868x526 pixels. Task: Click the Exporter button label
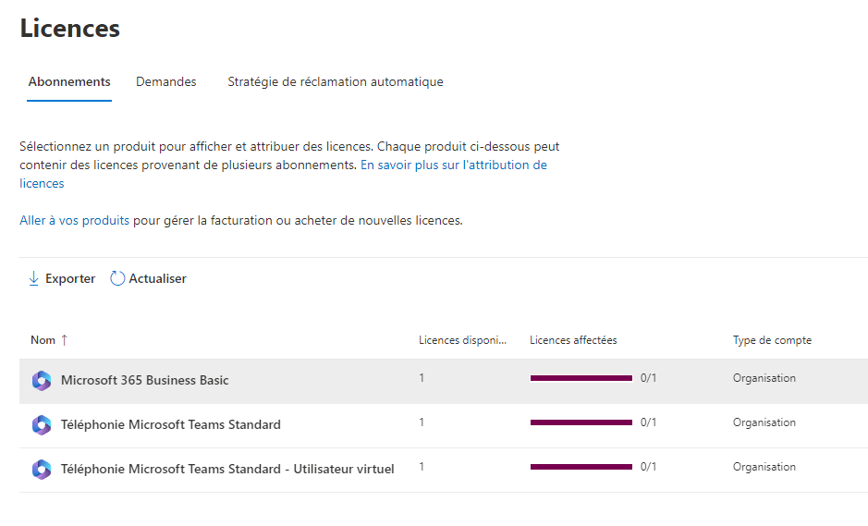tap(70, 278)
